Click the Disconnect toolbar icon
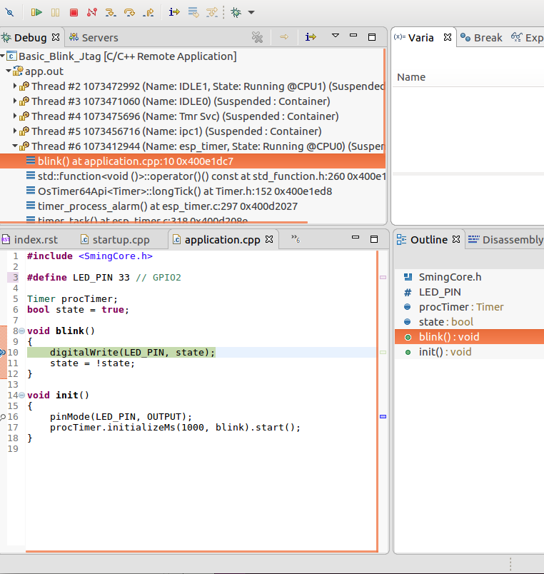 point(91,12)
